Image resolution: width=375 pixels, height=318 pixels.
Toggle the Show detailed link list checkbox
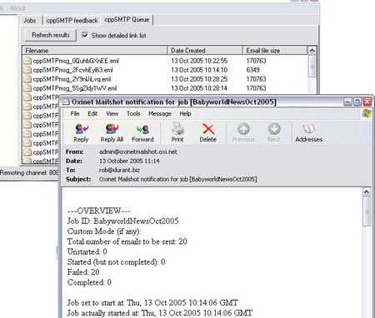pyautogui.click(x=85, y=35)
